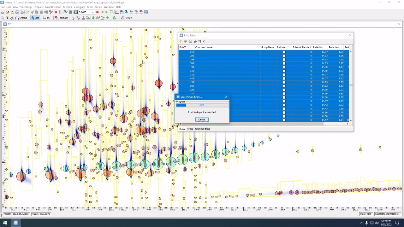Click the red X delete icon in toolbar
Screen dimensions: 404x227
(56, 12)
